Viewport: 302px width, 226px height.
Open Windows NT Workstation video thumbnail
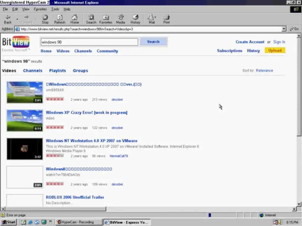point(25,149)
